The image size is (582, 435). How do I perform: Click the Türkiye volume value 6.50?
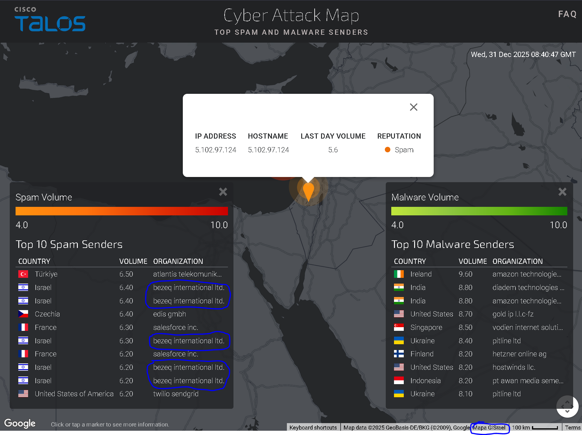(x=126, y=274)
